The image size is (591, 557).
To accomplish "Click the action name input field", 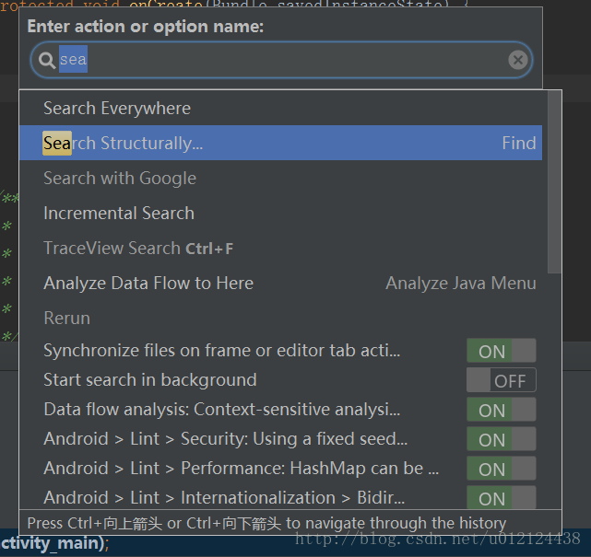I will pyautogui.click(x=281, y=60).
